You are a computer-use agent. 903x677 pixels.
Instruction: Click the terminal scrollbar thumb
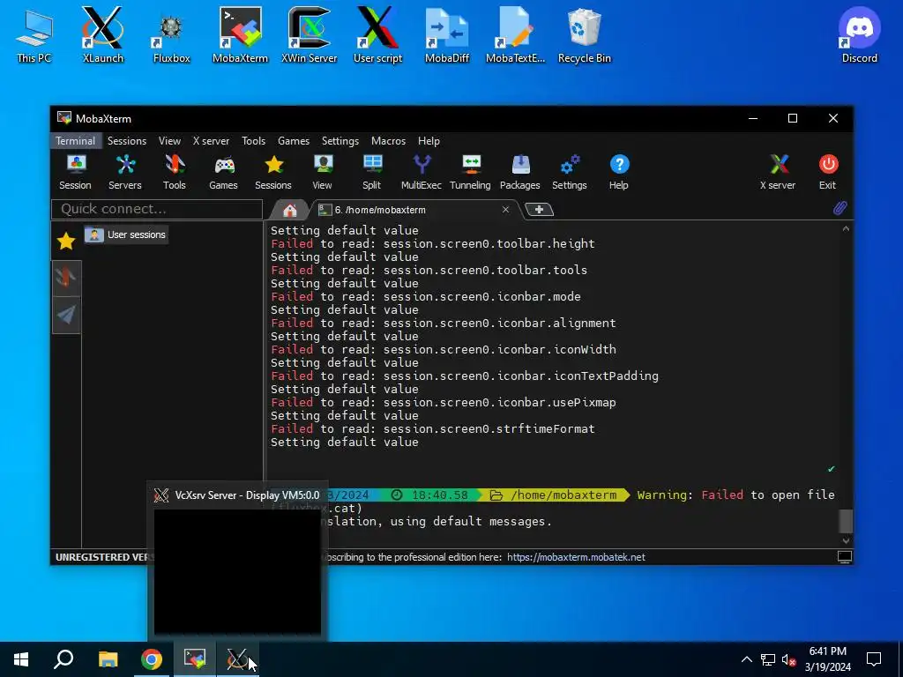point(846,522)
